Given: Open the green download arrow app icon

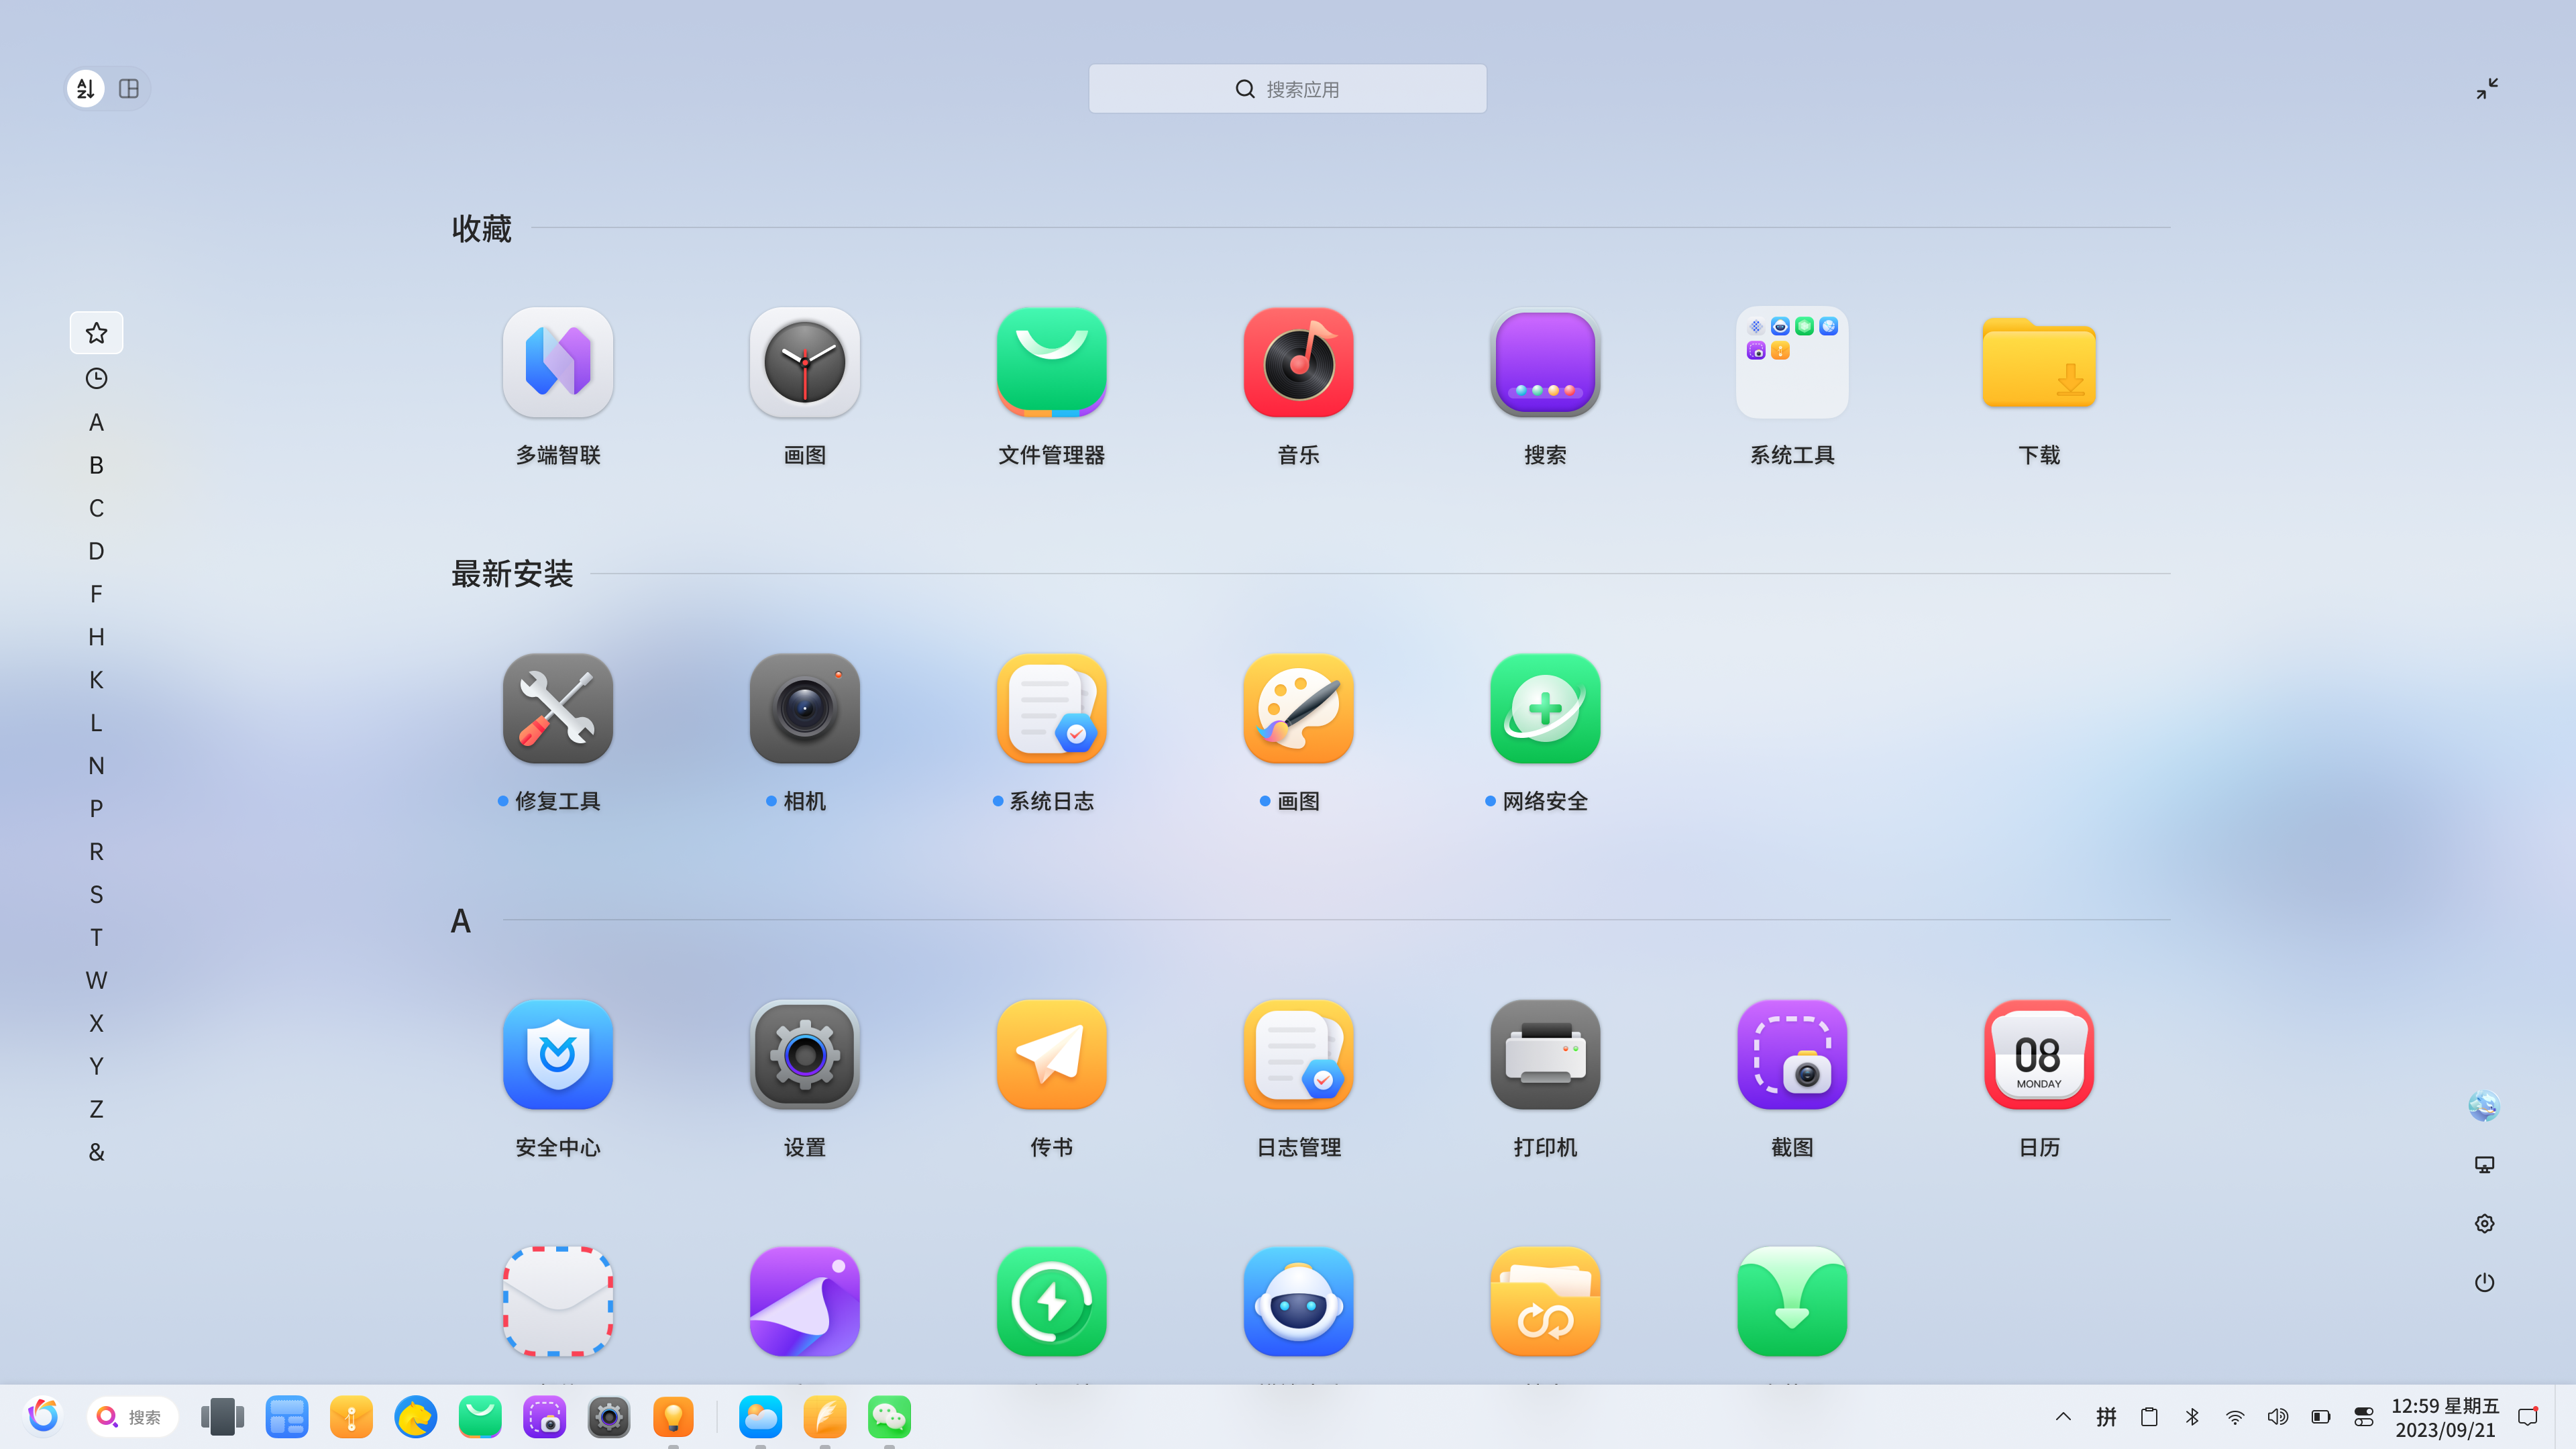Looking at the screenshot, I should (x=1792, y=1301).
